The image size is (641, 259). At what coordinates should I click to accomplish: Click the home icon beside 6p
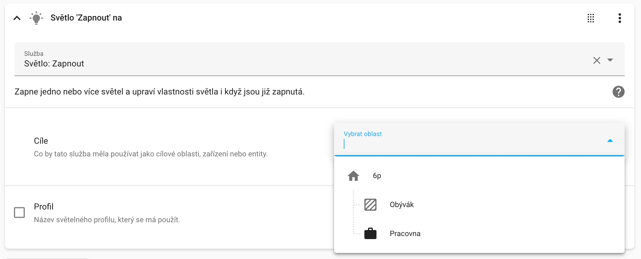[x=353, y=176]
